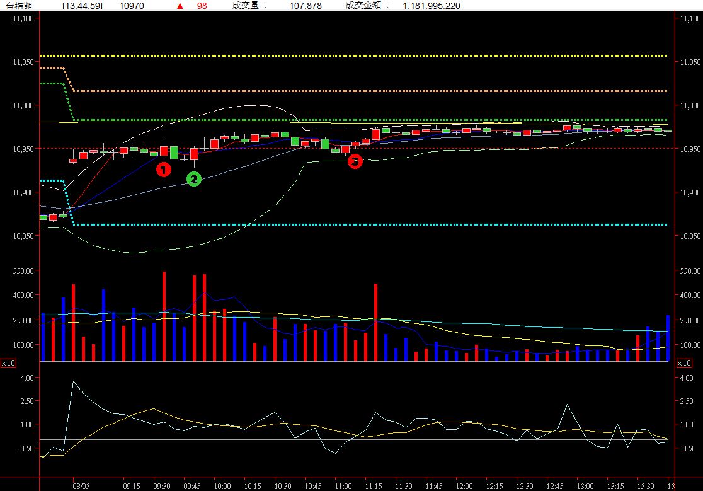Click the 10:30 time axis label
703x491 pixels.
coord(283,486)
